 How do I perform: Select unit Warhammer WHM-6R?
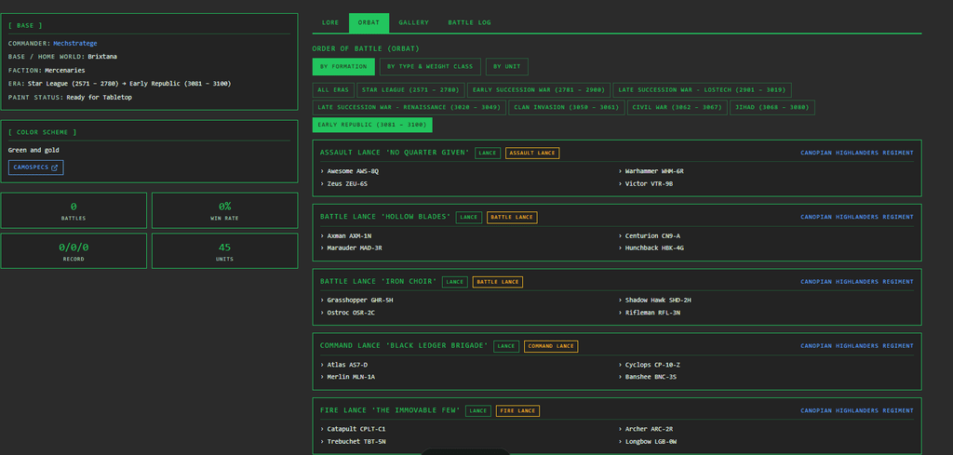[x=655, y=171]
